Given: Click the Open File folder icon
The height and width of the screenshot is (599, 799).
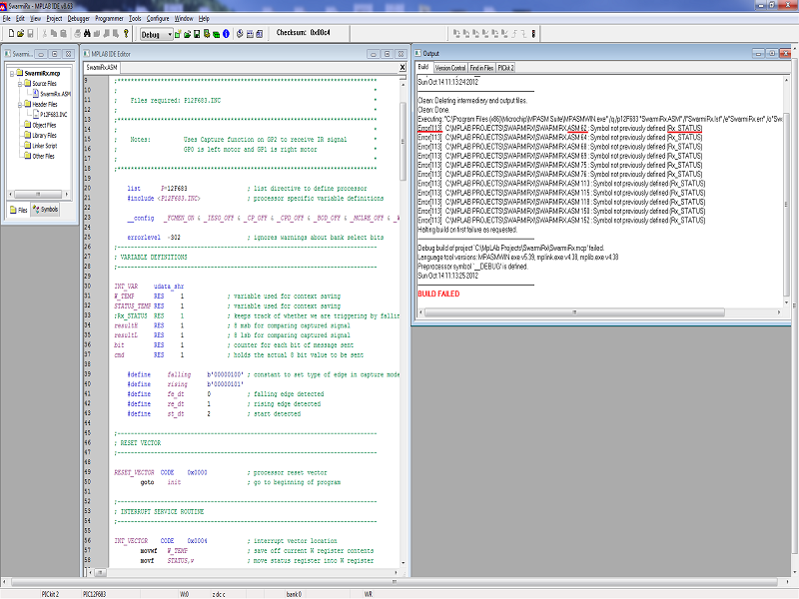Looking at the screenshot, I should (20, 34).
